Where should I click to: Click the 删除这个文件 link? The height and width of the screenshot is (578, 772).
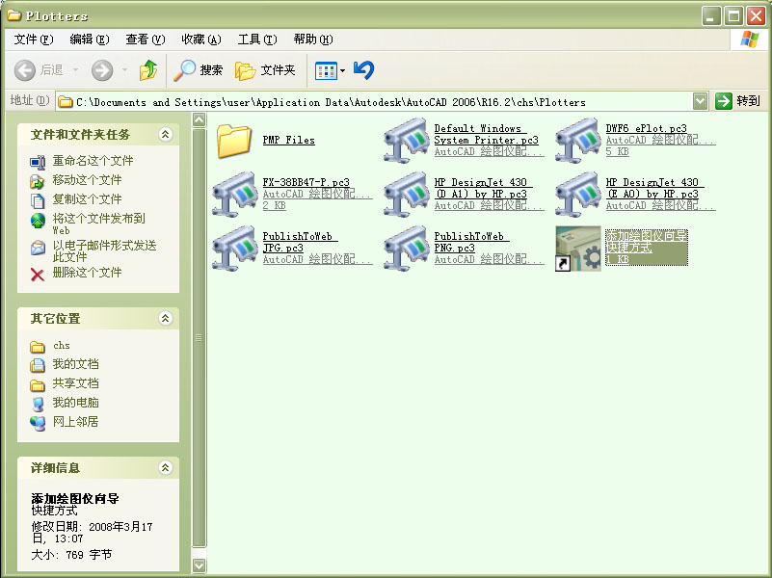[x=87, y=273]
